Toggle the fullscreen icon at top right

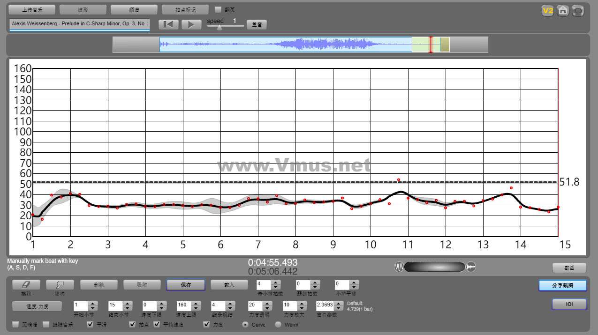pos(578,11)
